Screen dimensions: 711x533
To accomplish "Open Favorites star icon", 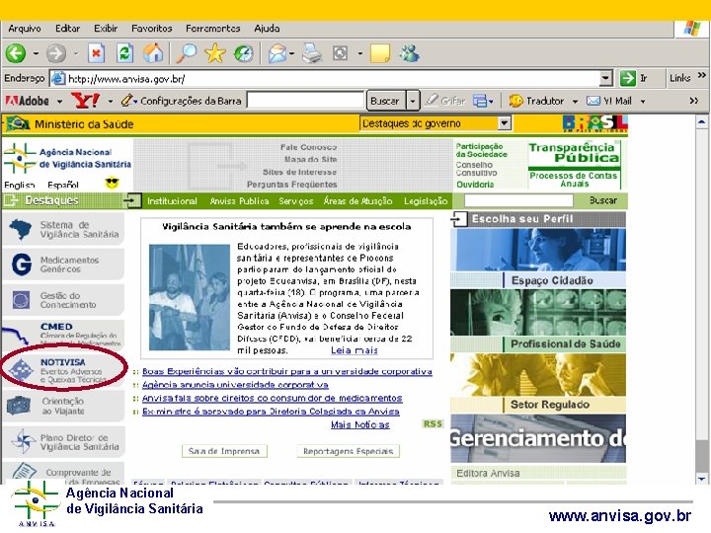I will [215, 53].
